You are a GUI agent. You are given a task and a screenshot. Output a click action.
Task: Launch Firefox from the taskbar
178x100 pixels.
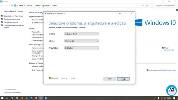22,98
